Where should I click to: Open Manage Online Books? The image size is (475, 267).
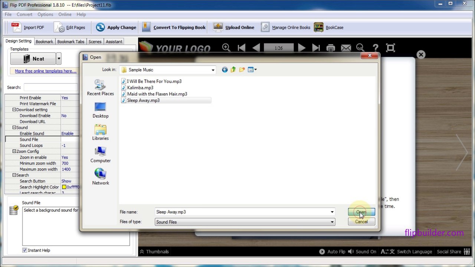[x=285, y=27]
